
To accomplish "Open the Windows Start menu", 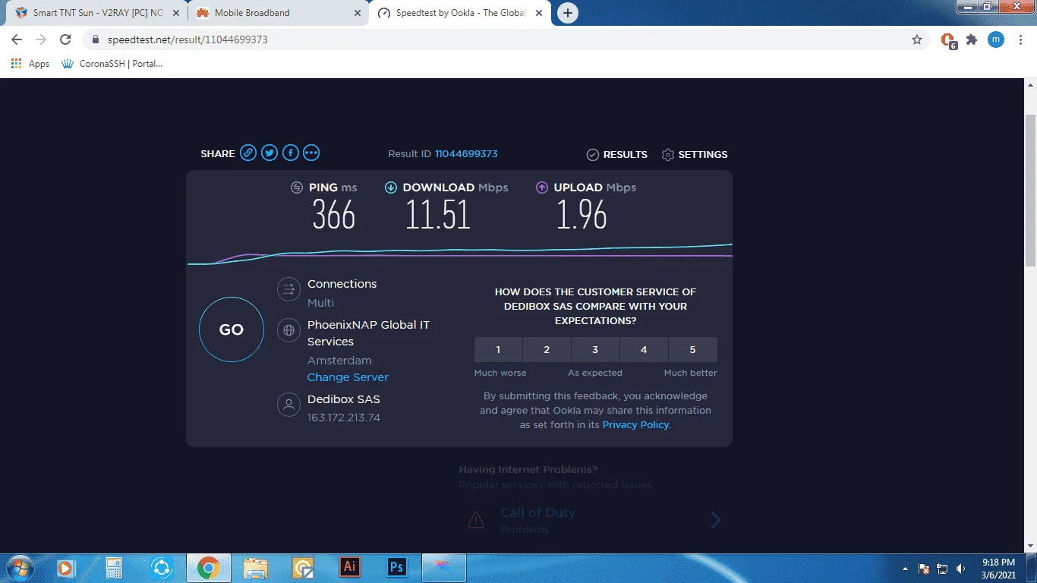I will click(x=19, y=567).
